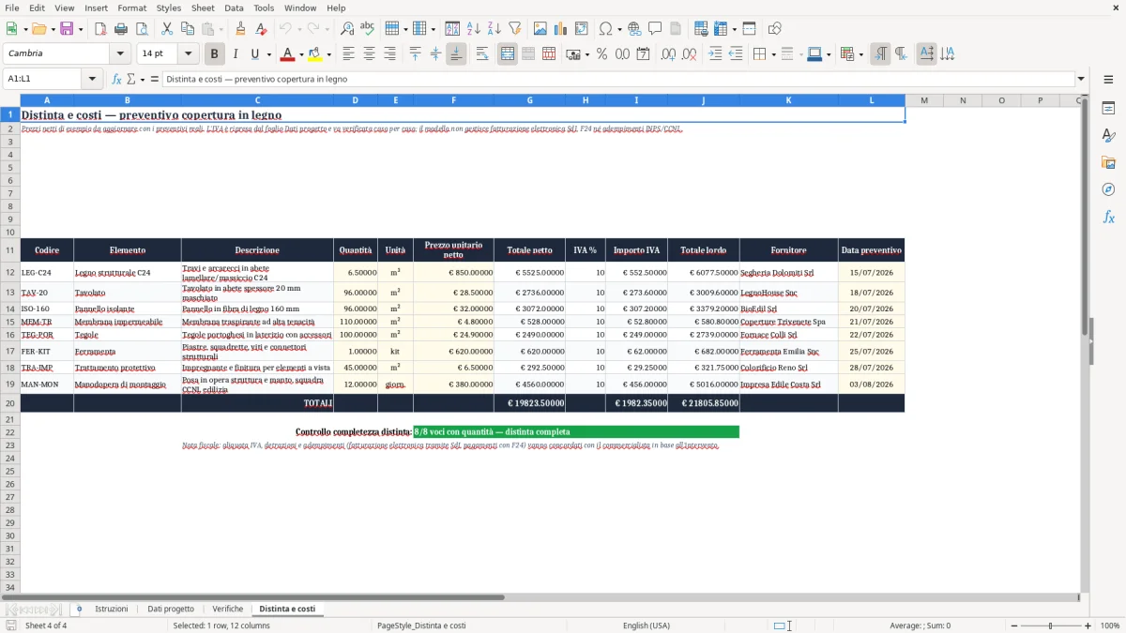Insert a chart

[x=561, y=29]
